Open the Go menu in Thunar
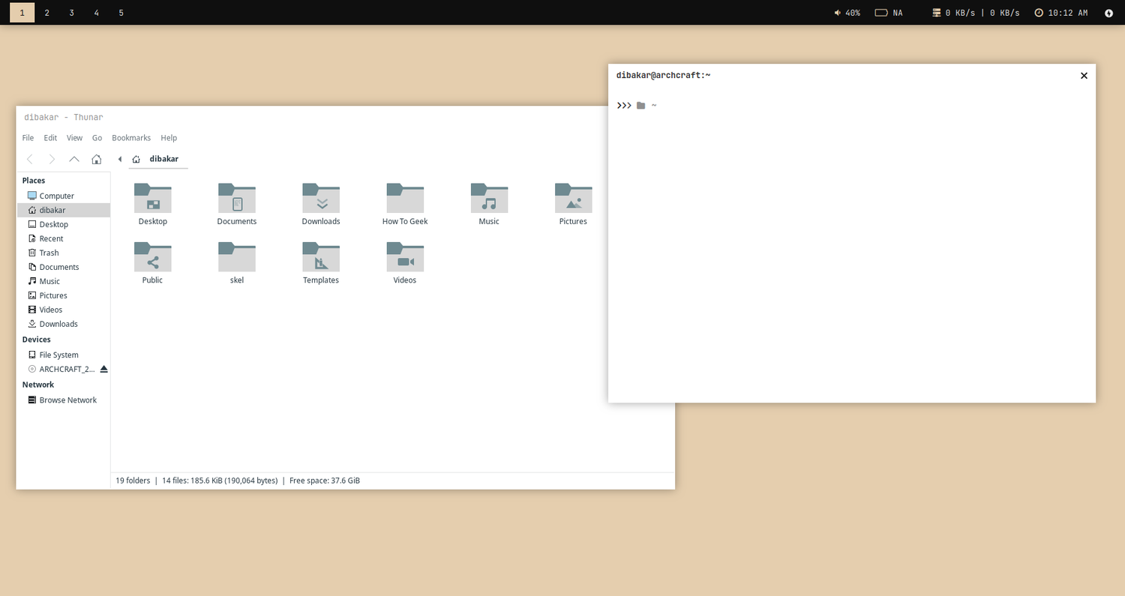This screenshot has width=1125, height=596. (97, 138)
